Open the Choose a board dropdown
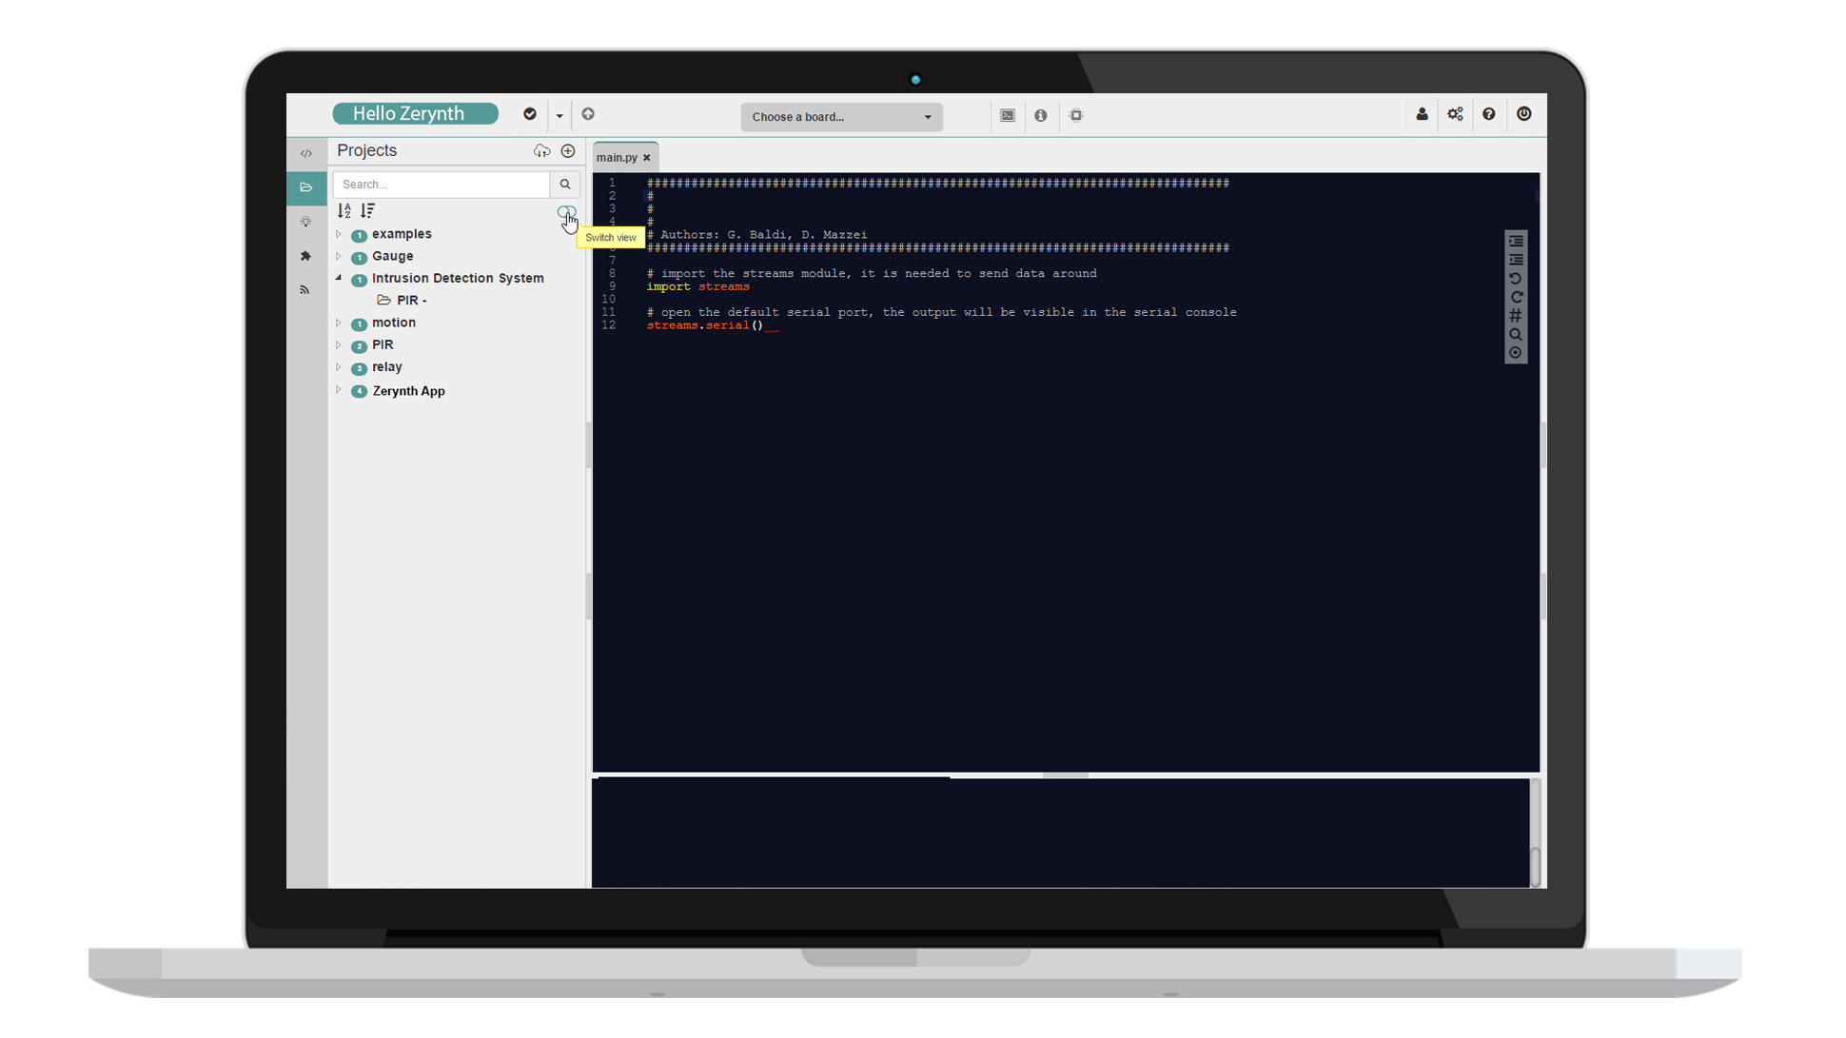The height and width of the screenshot is (1038, 1846). [841, 117]
